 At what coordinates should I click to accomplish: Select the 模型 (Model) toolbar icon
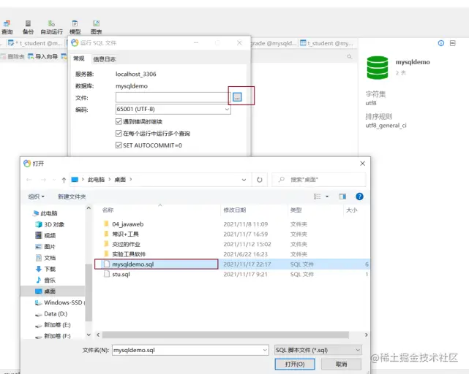point(75,27)
